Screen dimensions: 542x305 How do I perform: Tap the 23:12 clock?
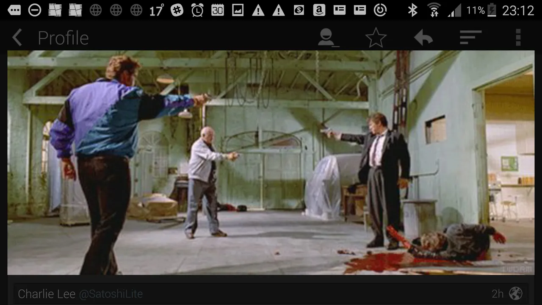(518, 10)
